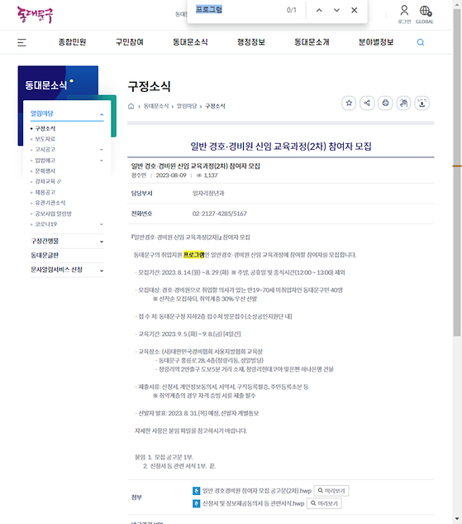Click department name 일자리청년과
Viewport: 462px width, 524px height.
click(x=208, y=193)
